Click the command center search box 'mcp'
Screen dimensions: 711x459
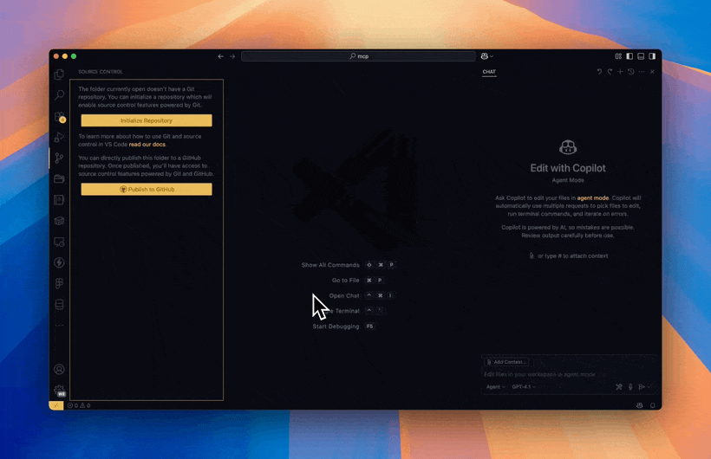pyautogui.click(x=358, y=56)
